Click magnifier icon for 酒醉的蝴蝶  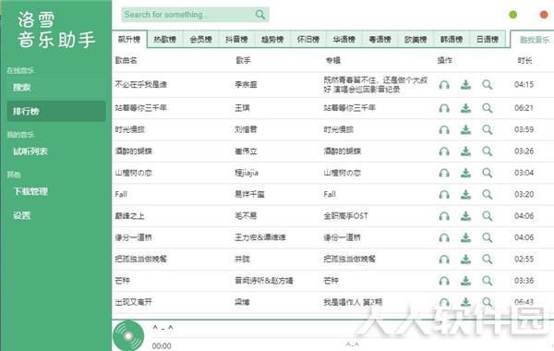click(488, 151)
